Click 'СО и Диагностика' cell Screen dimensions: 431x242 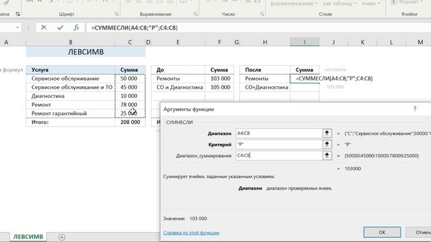pyautogui.click(x=178, y=87)
